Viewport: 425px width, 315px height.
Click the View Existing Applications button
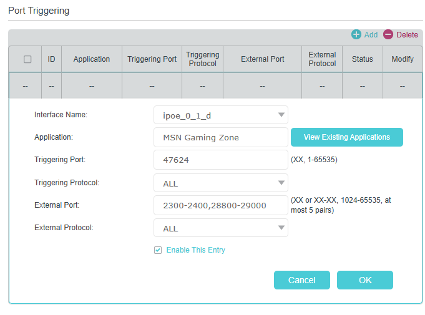click(x=346, y=137)
